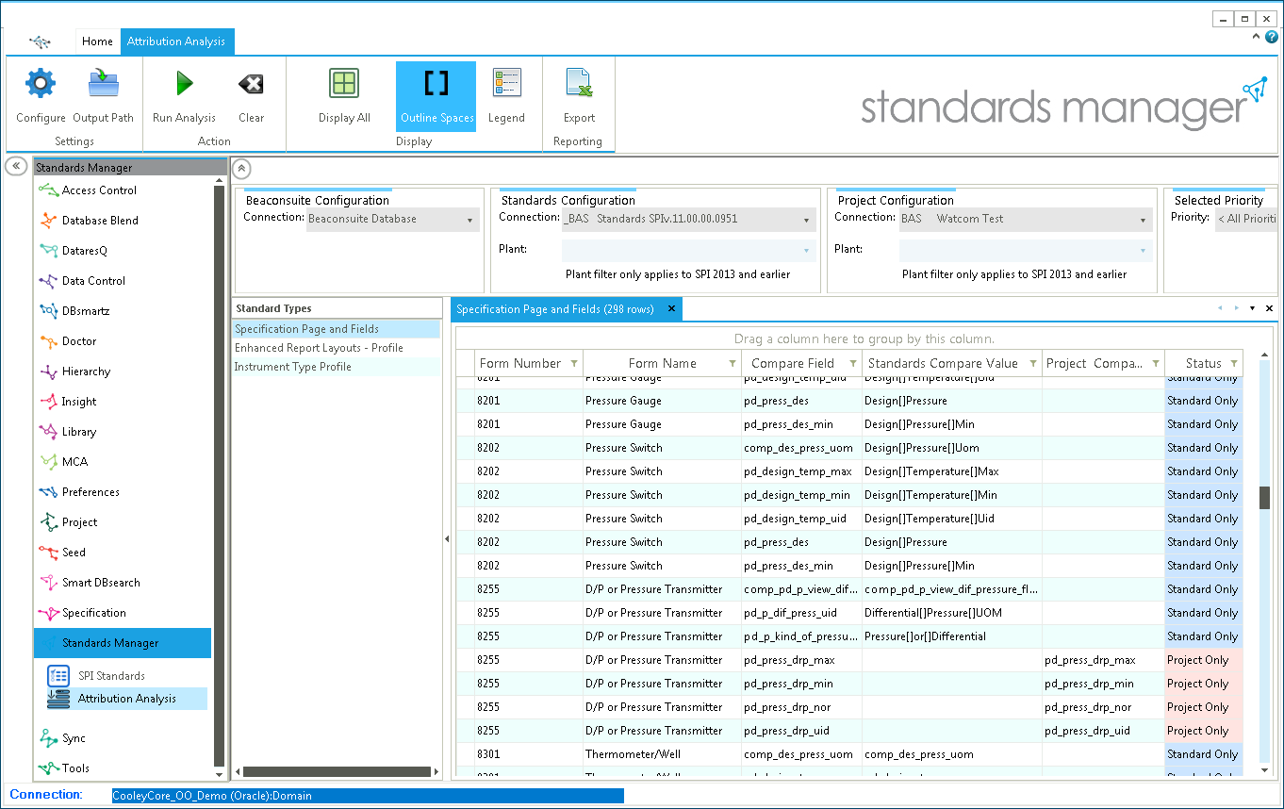Open the help question mark icon
The height and width of the screenshot is (809, 1284).
[1272, 38]
